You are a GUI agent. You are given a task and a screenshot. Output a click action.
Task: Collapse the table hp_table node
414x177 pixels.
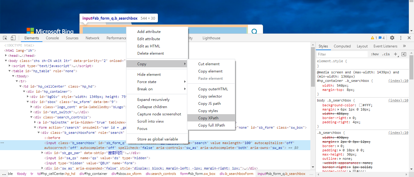pyautogui.click(x=10, y=71)
